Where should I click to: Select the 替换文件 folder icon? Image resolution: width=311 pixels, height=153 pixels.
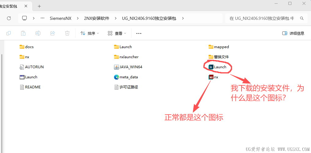coord(211,57)
